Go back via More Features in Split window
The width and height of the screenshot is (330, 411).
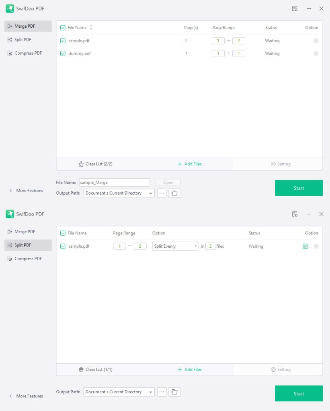26,396
